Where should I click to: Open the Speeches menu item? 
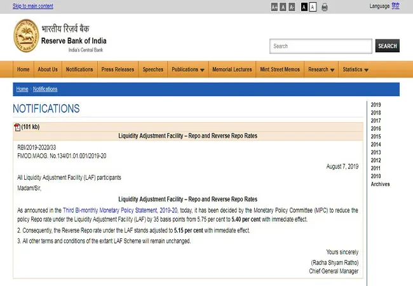point(153,69)
